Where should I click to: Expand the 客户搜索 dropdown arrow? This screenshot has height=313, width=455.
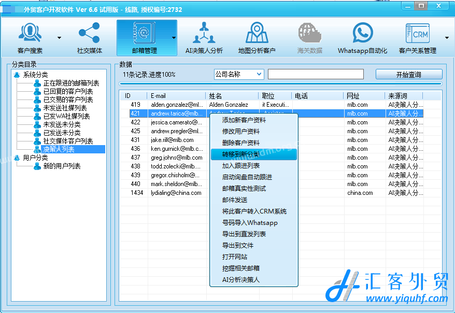click(x=59, y=38)
